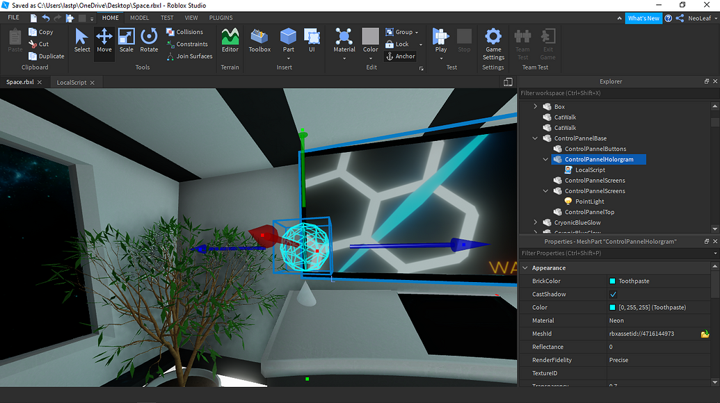Select ControlPannelButtons in Explorer

click(595, 149)
